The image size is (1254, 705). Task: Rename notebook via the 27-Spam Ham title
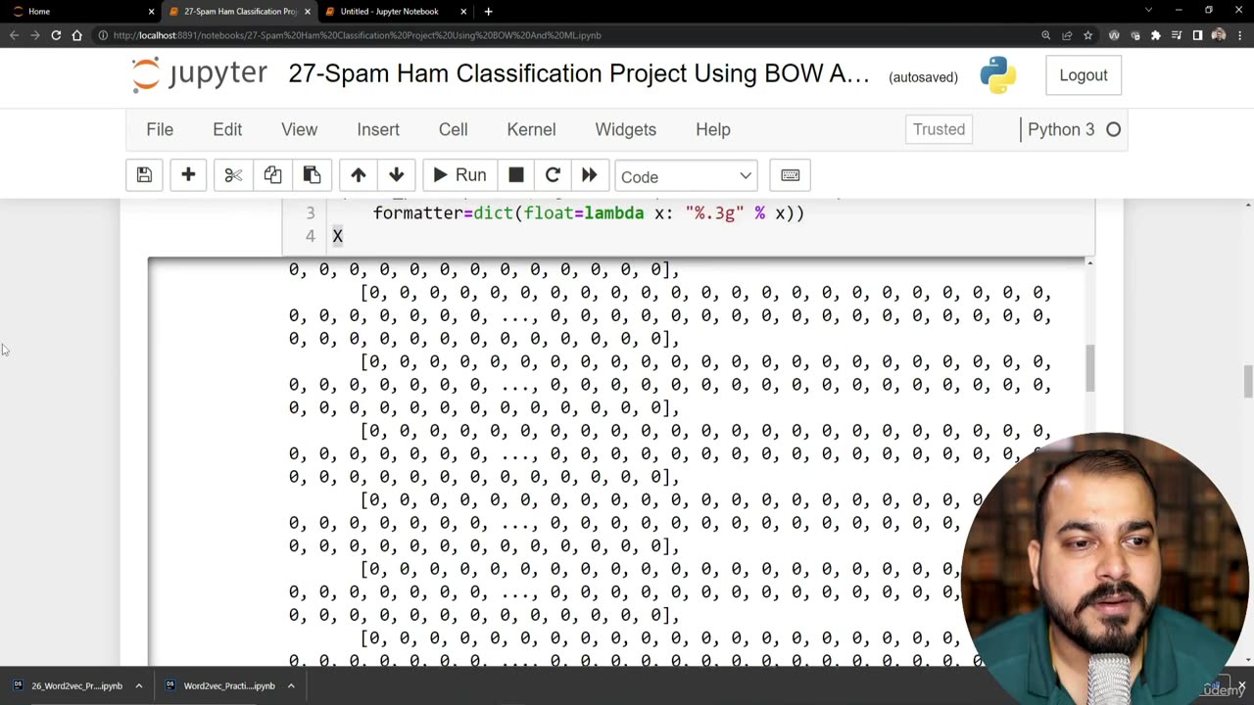click(x=578, y=74)
